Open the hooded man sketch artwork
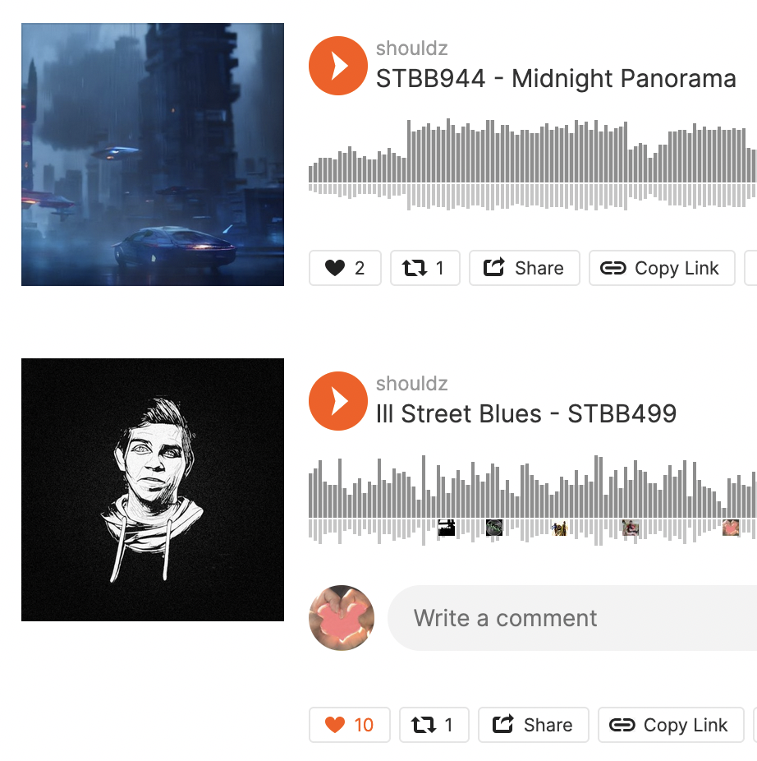Viewport: 757px width, 761px height. pyautogui.click(x=153, y=490)
